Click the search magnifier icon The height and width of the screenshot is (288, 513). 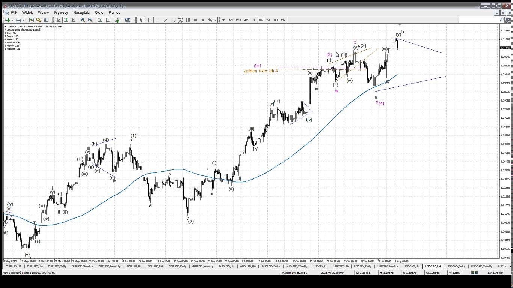tap(501, 19)
